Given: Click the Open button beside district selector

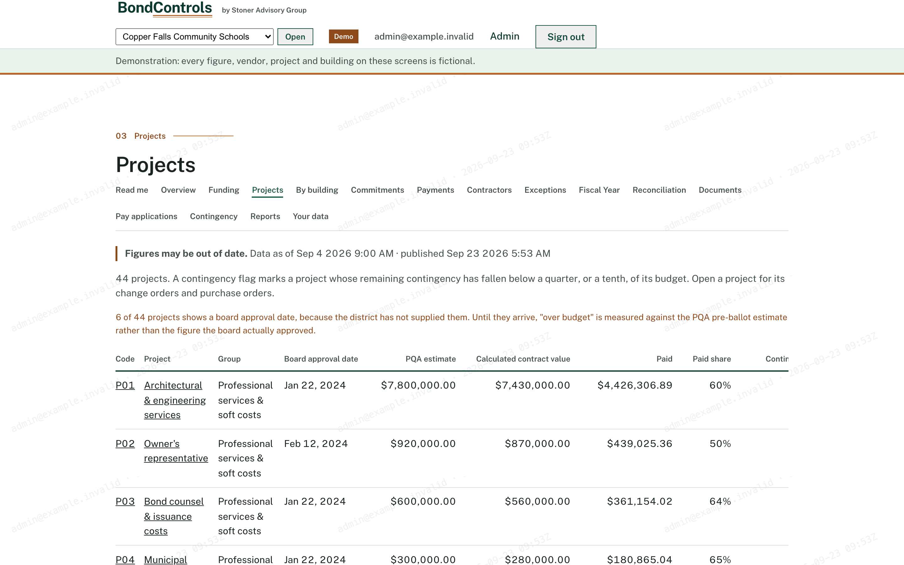Looking at the screenshot, I should coord(295,37).
